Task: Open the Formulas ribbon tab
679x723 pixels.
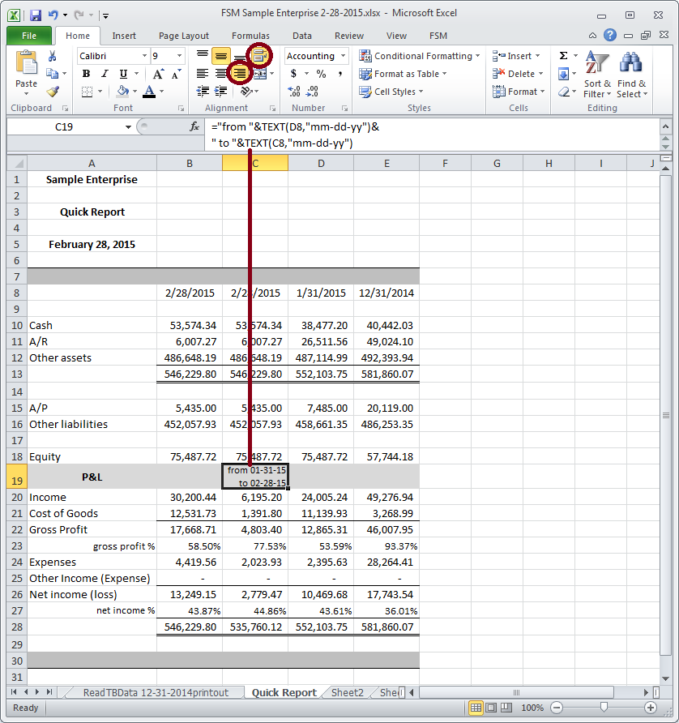Action: (250, 36)
